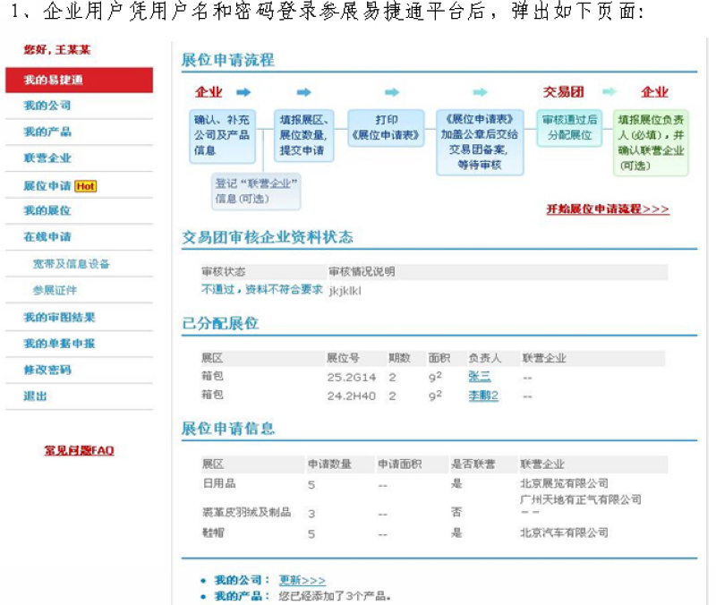The image size is (716, 605).
Task: Click responsible person 李鹏2 link
Action: [x=482, y=396]
